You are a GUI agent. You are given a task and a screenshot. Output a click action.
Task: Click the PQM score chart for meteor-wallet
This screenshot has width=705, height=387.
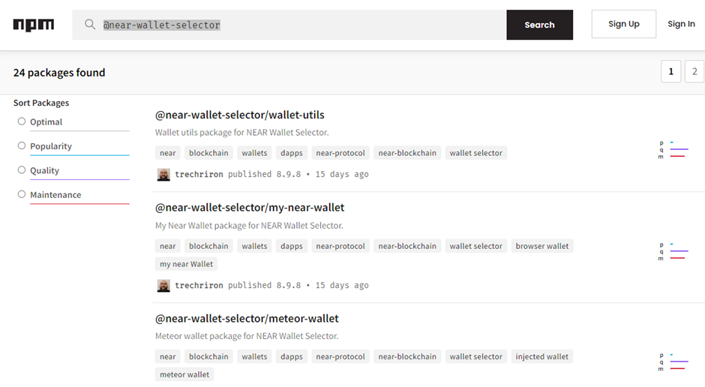[x=673, y=361]
